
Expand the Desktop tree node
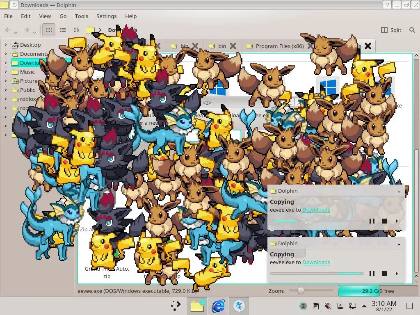[6, 45]
